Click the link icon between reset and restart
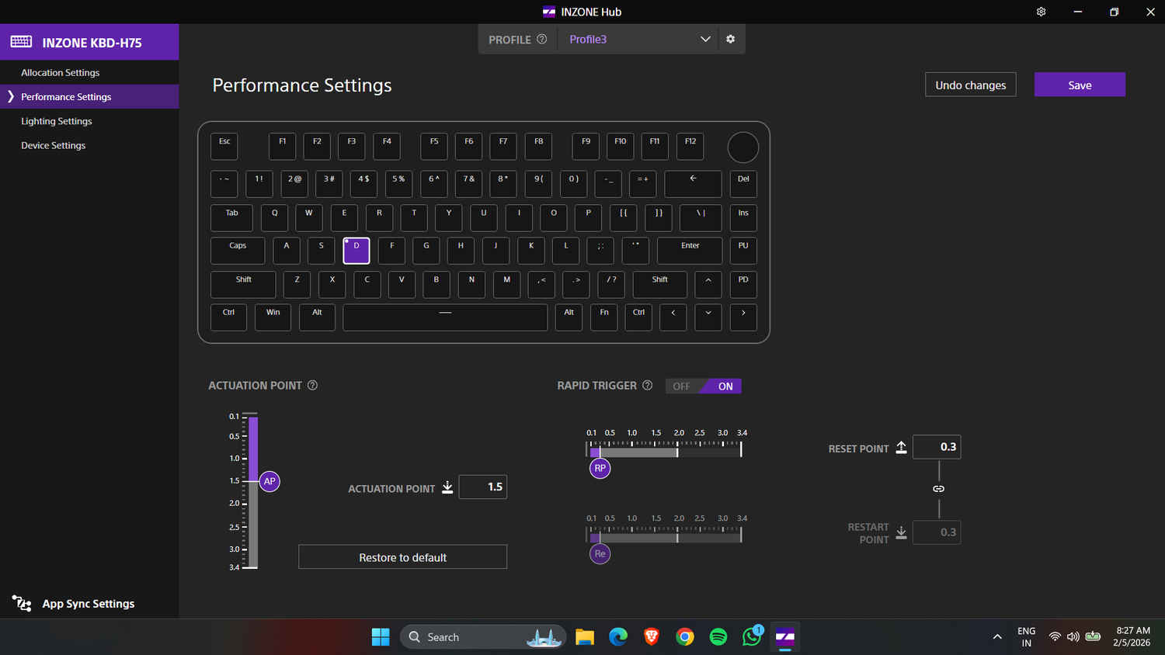1165x655 pixels. pos(938,489)
